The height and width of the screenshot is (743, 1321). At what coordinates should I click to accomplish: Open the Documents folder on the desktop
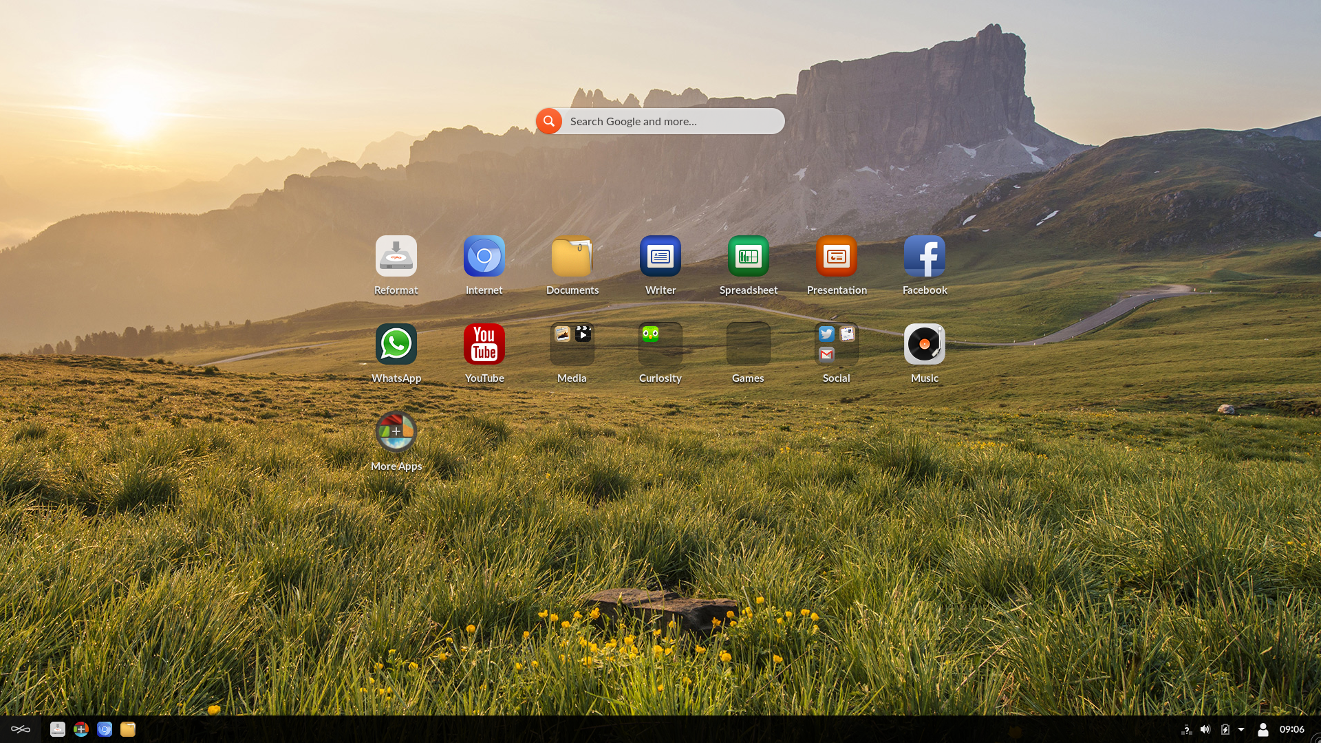[572, 257]
